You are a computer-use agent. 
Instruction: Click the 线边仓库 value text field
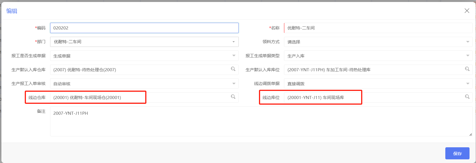(x=144, y=98)
